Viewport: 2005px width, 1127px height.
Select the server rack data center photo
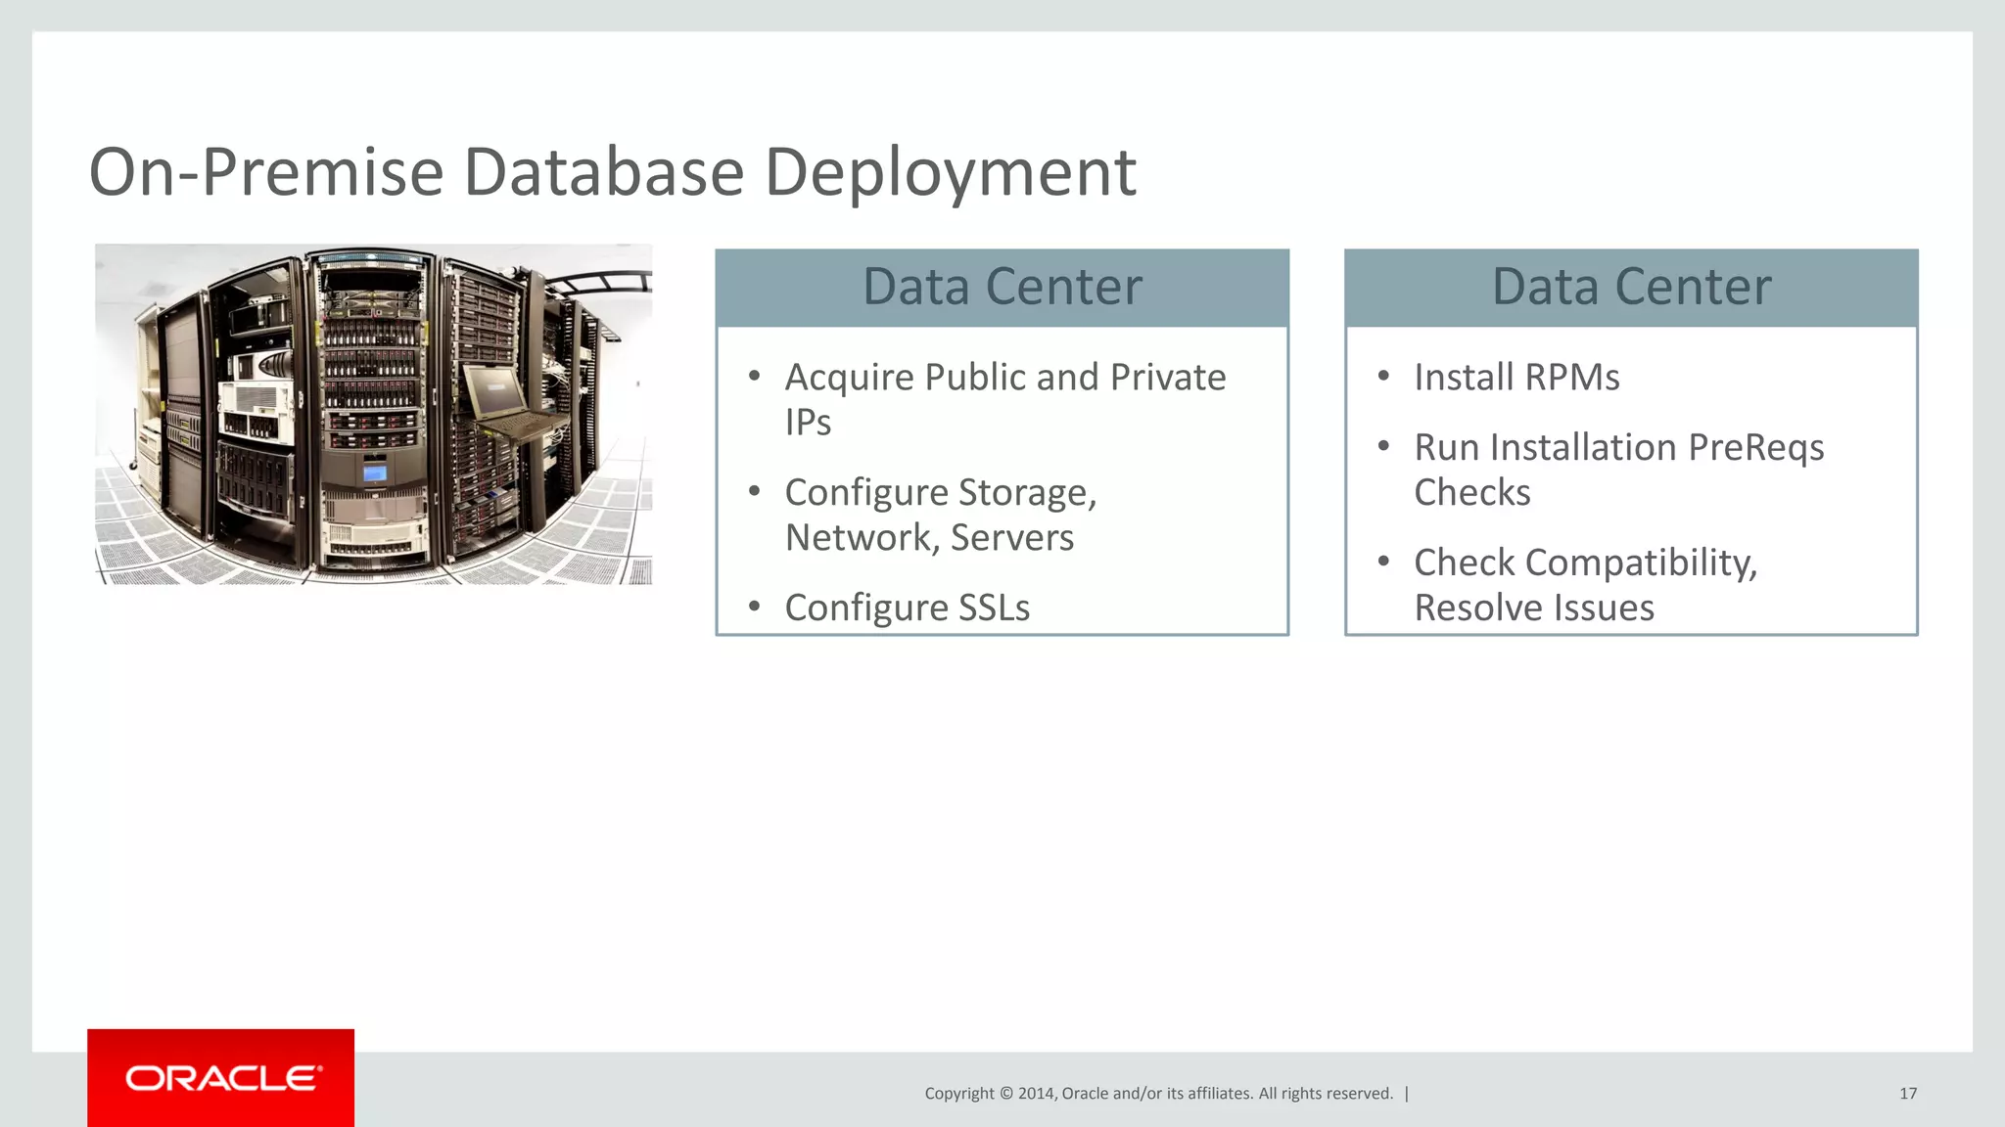(x=374, y=415)
